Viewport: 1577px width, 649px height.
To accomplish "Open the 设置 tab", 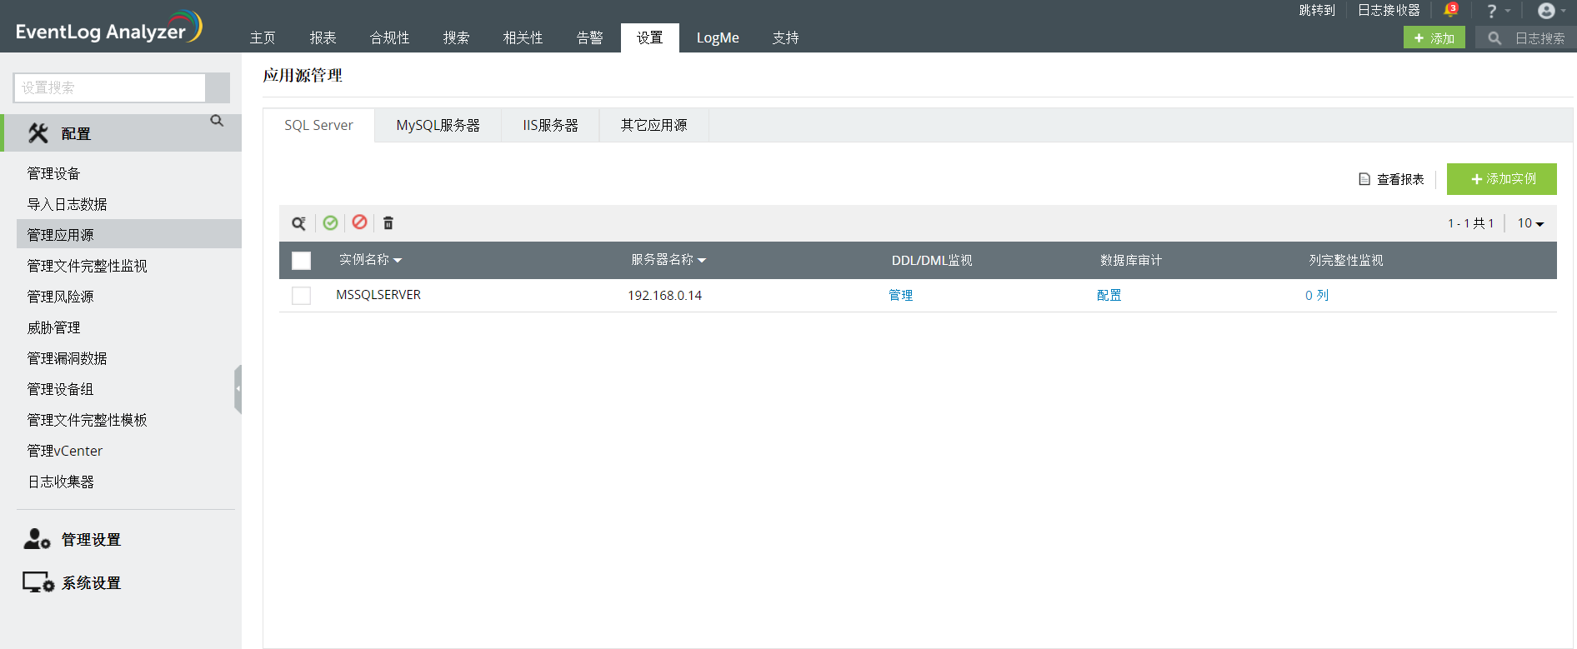I will click(650, 37).
